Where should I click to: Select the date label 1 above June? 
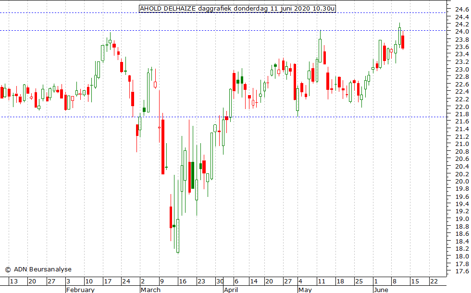375,281
